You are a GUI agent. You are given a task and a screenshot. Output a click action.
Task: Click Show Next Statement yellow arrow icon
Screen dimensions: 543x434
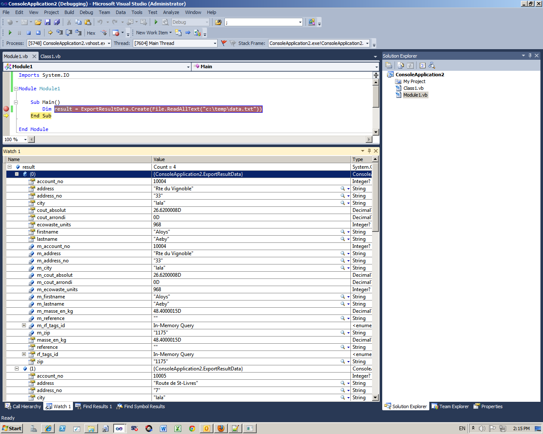pyautogui.click(x=50, y=33)
